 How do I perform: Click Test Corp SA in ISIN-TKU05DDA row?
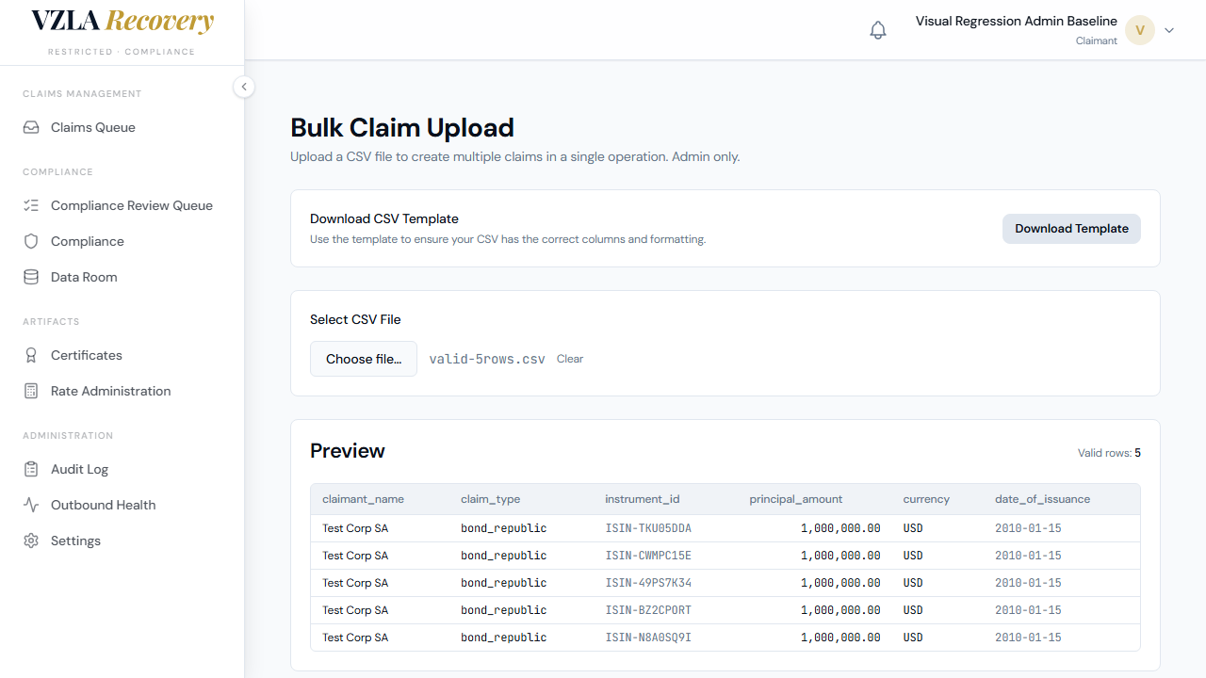coord(355,528)
